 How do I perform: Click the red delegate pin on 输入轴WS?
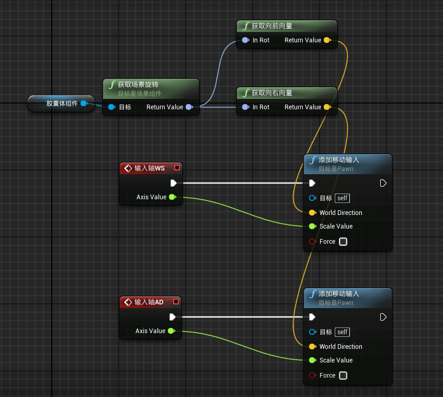point(177,168)
